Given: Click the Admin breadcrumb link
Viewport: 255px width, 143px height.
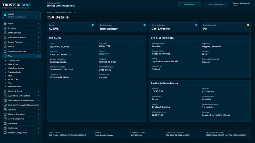Looking at the screenshot, I should 49,12.
